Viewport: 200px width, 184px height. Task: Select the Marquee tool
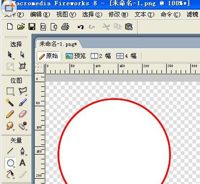pyautogui.click(x=10, y=91)
